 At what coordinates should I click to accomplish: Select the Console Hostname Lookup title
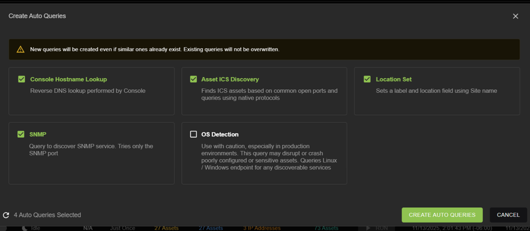click(68, 79)
